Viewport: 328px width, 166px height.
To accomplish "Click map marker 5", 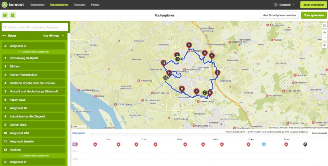I will point(217,73).
